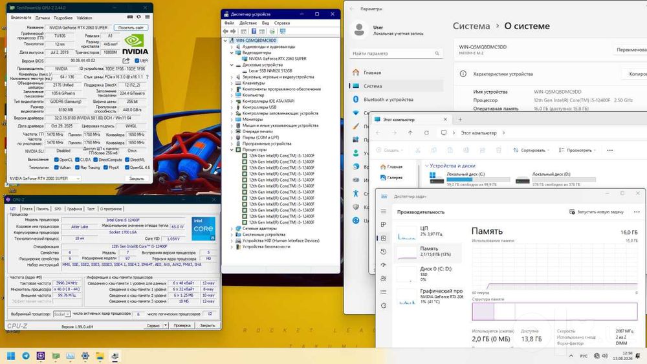This screenshot has width=647, height=364.
Task: Open the GPU selector dropdown in GPU-Z
Action: [x=44, y=178]
